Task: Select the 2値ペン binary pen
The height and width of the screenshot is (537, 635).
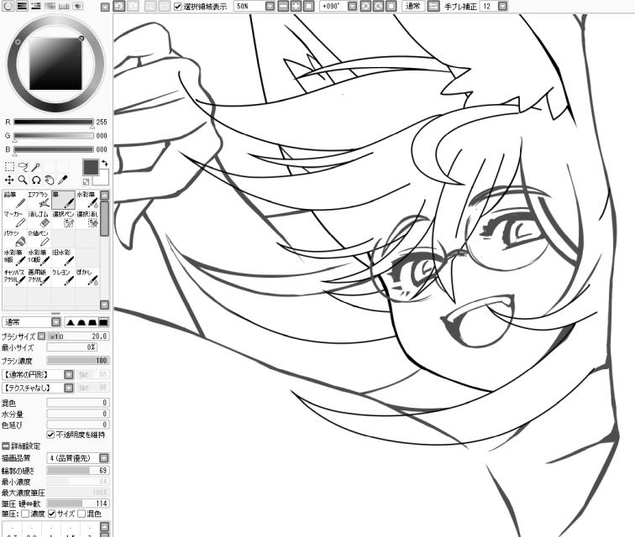Action: click(39, 239)
